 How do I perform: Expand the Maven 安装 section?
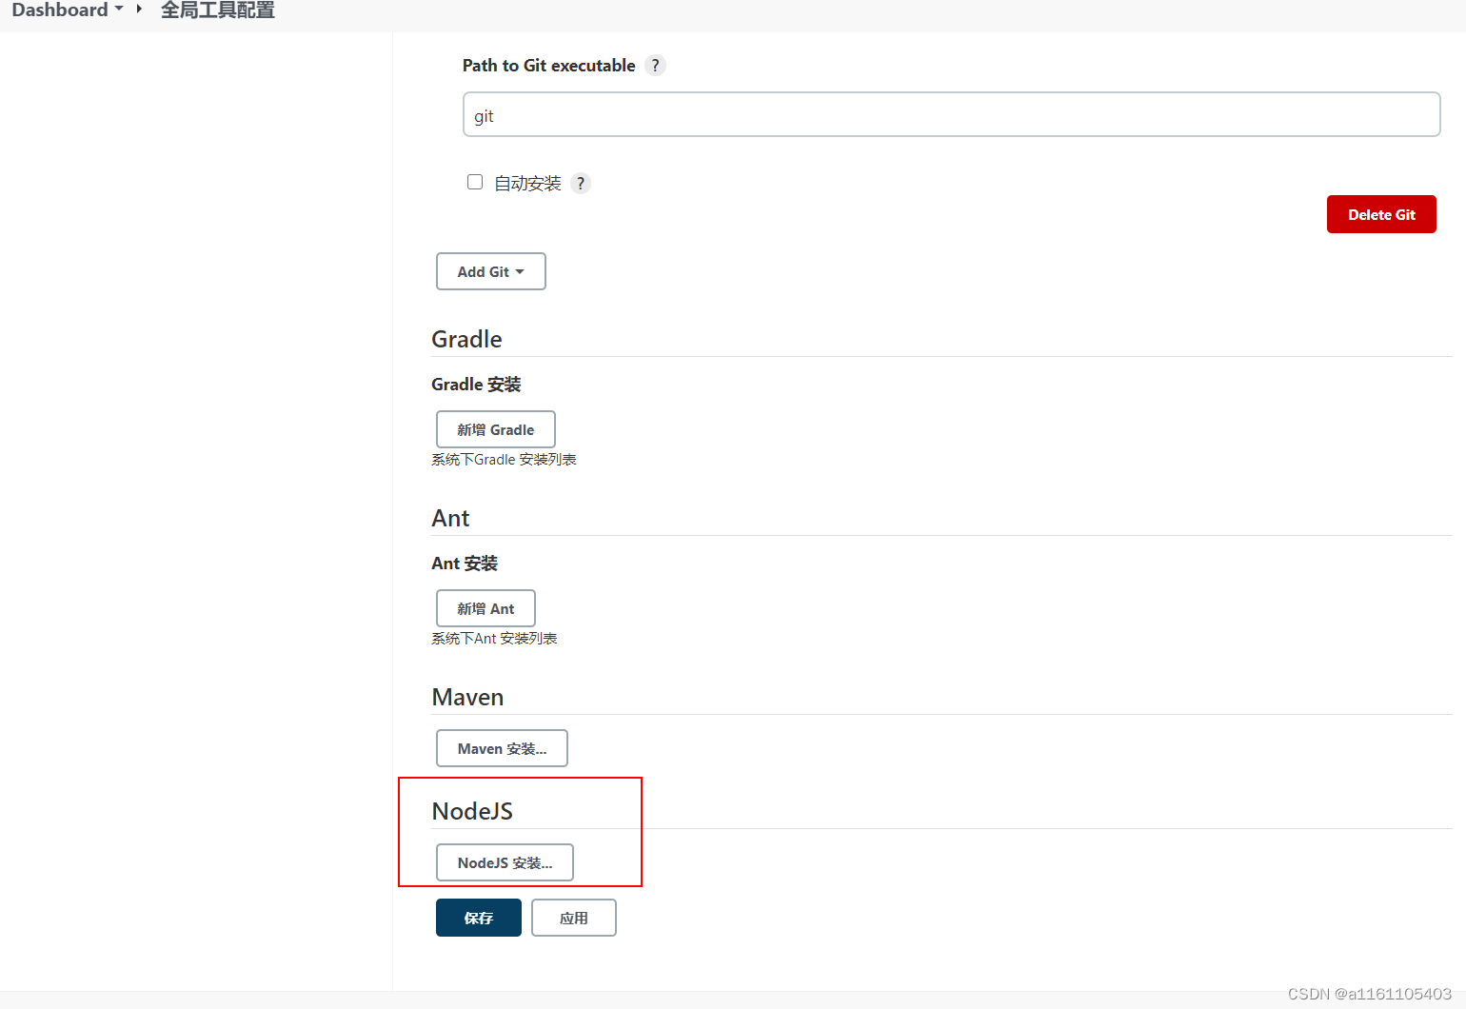[502, 748]
